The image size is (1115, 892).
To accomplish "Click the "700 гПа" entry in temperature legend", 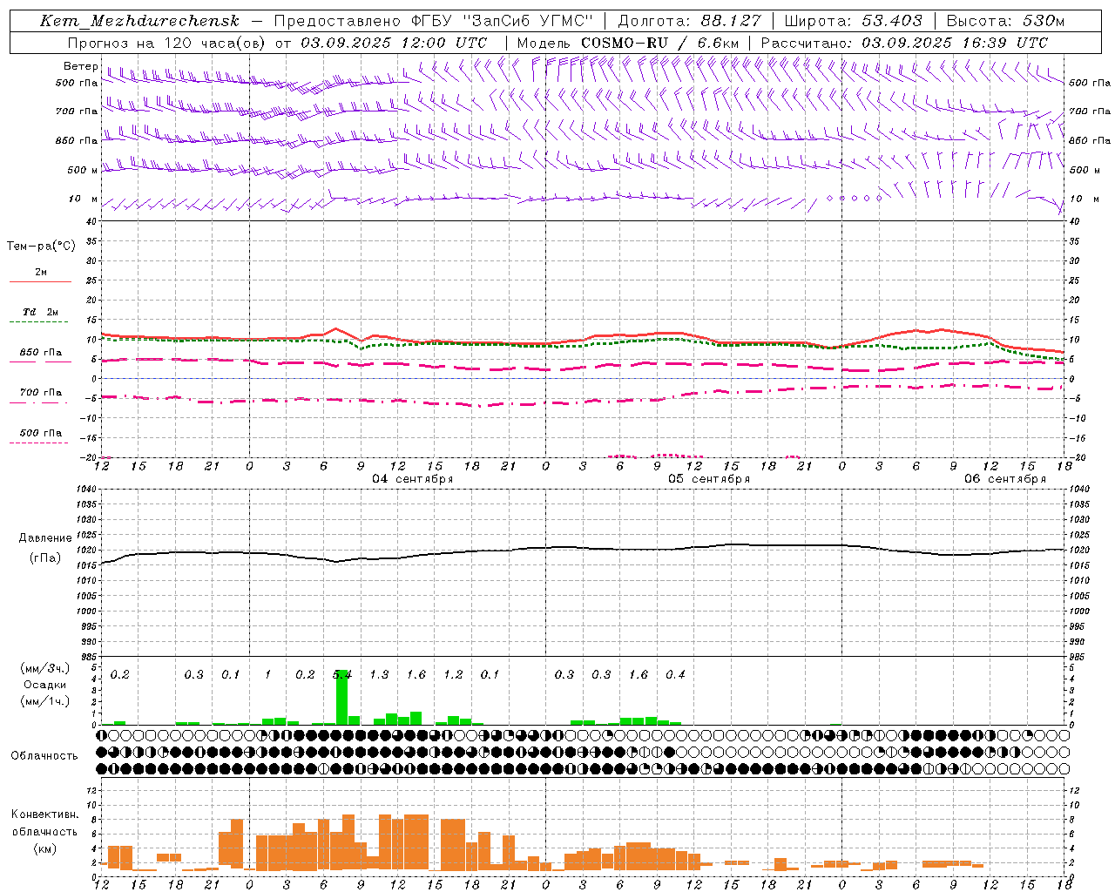I will [x=41, y=392].
